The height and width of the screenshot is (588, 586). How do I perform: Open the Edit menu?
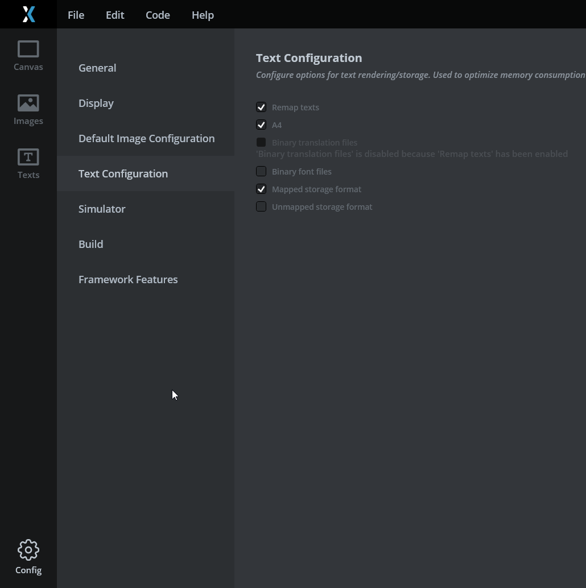tap(114, 15)
